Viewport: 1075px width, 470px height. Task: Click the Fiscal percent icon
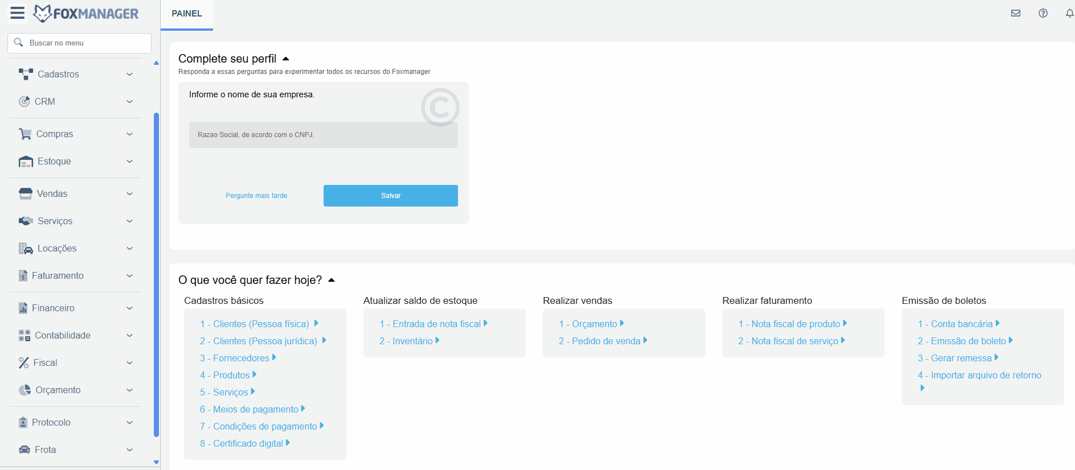(x=24, y=363)
